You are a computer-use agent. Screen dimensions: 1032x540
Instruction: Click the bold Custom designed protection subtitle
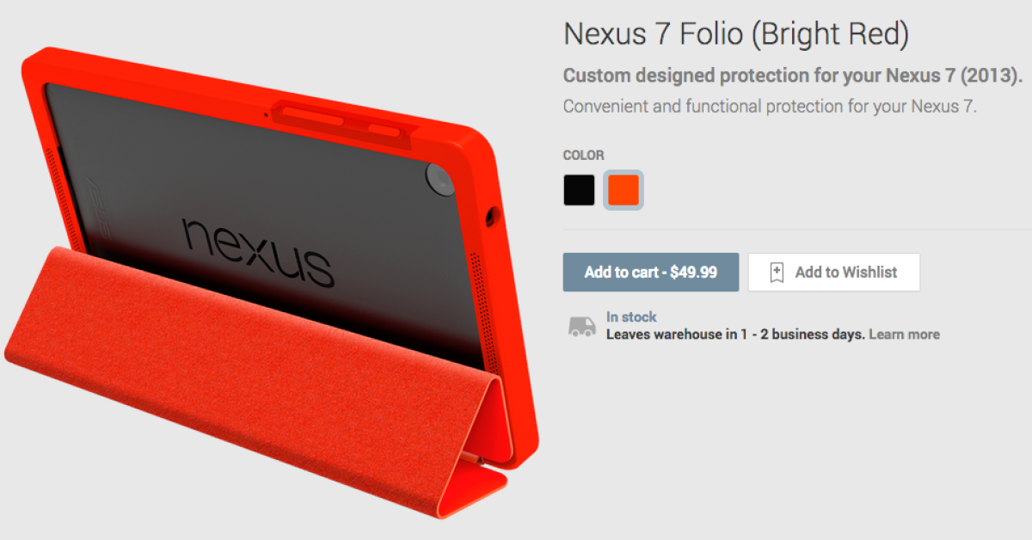tap(793, 75)
